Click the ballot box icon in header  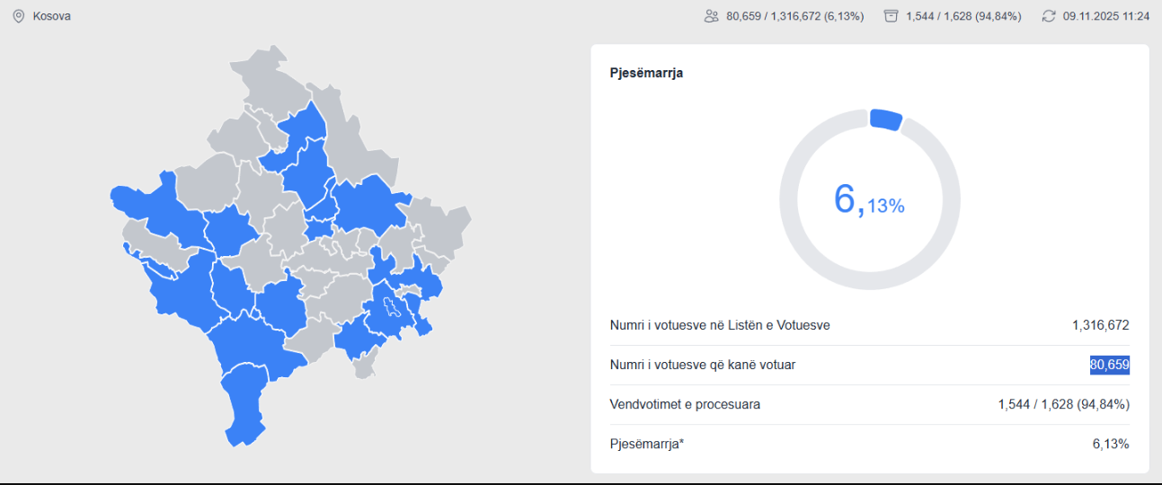(891, 16)
